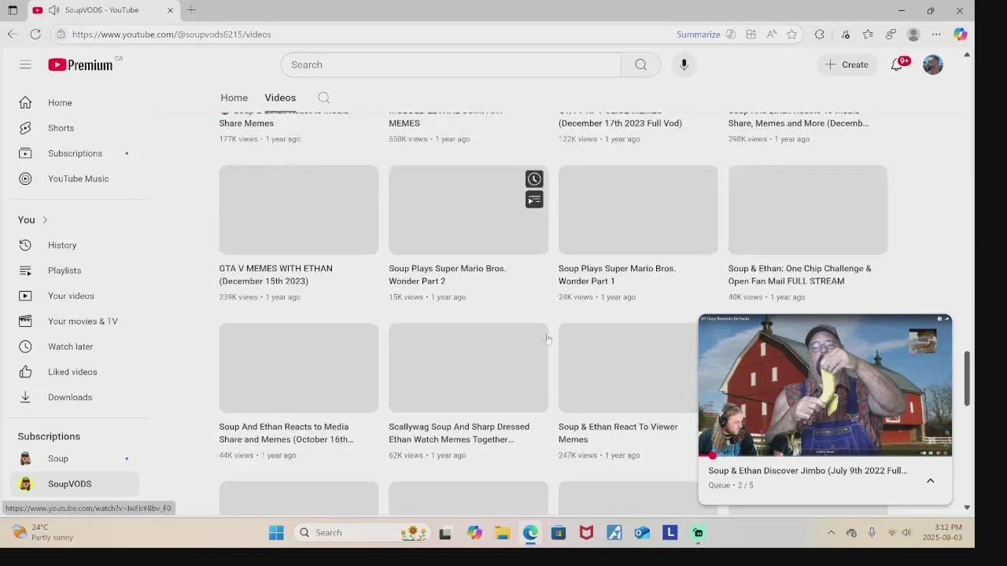Switch to the channel Home tab
The width and height of the screenshot is (1007, 566).
[x=234, y=97]
